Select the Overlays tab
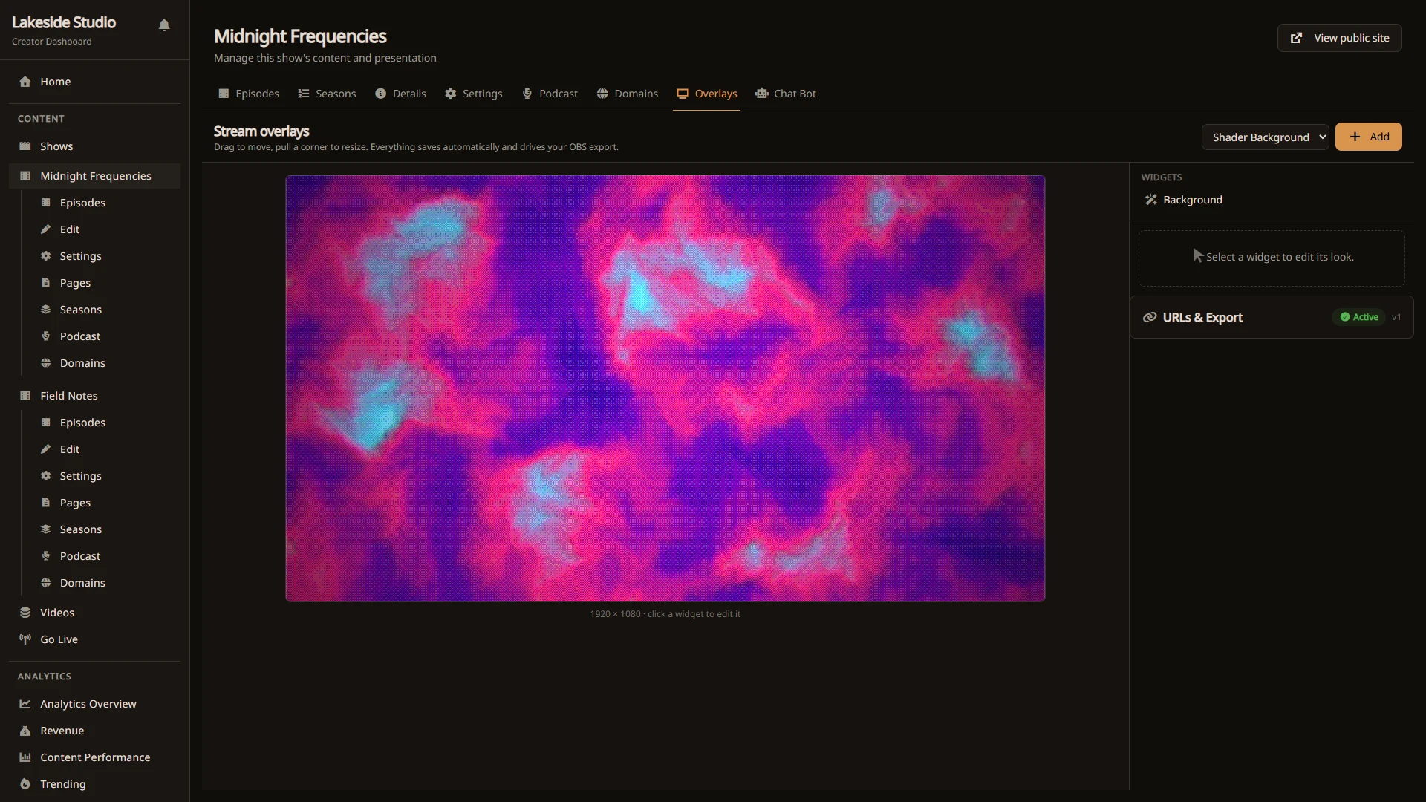The image size is (1426, 802). point(706,94)
